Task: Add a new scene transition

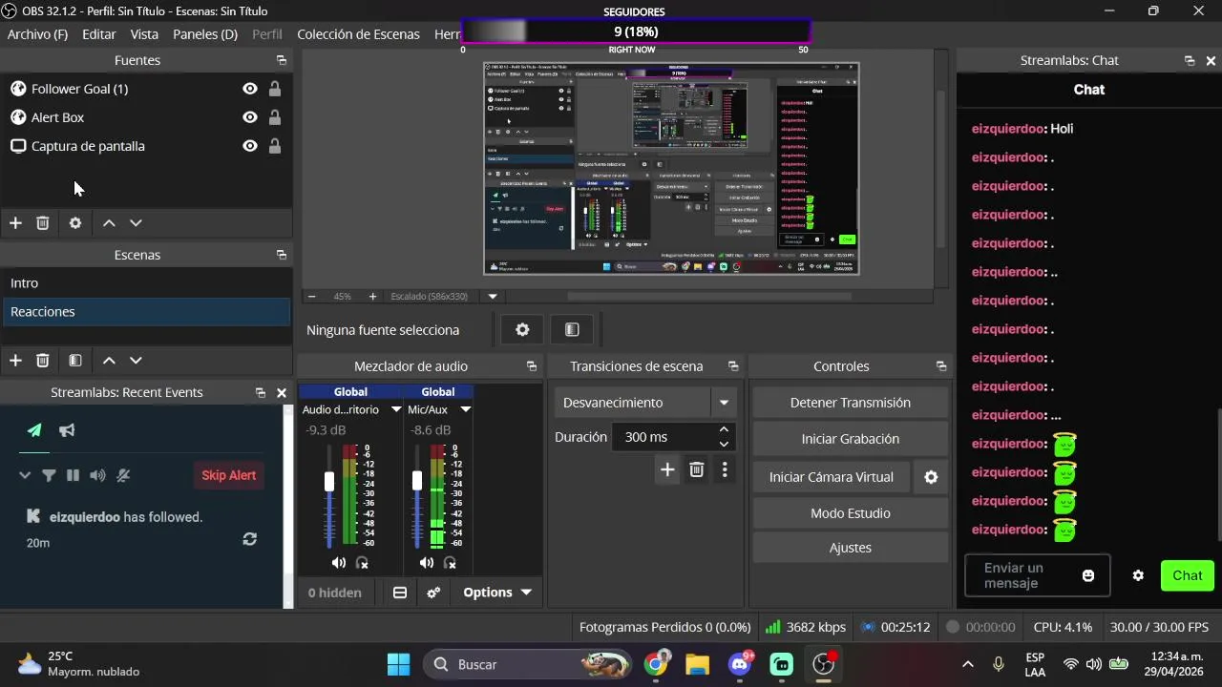Action: coord(667,469)
